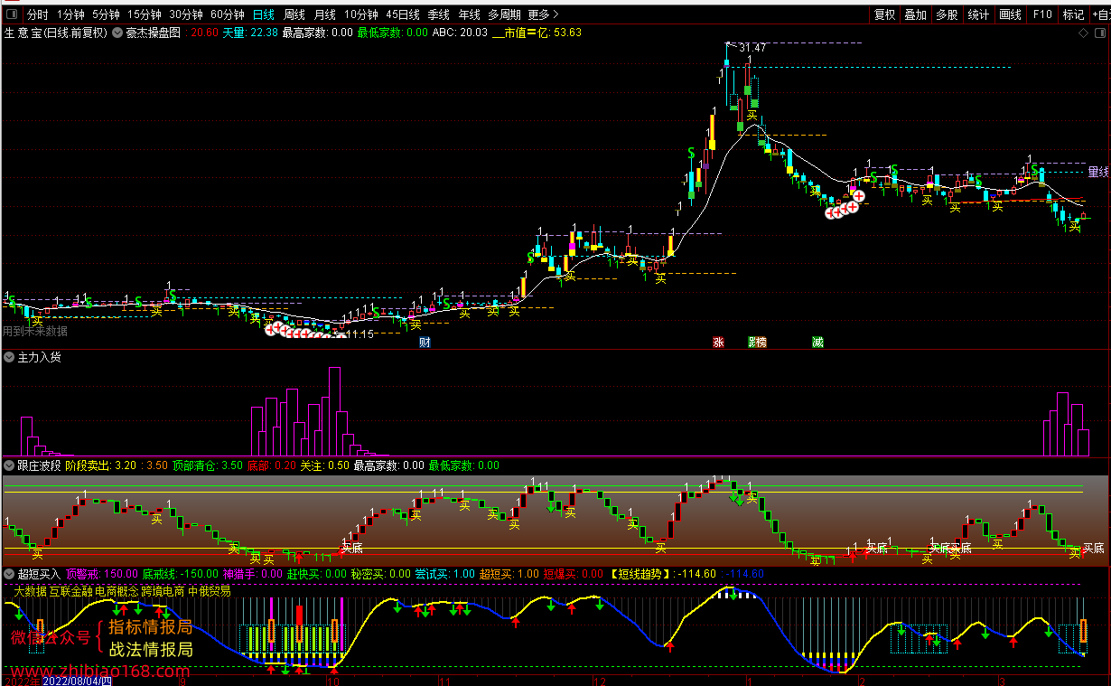1111x686 pixels.
Task: Switch to the 周线 weekly tab
Action: 294,14
